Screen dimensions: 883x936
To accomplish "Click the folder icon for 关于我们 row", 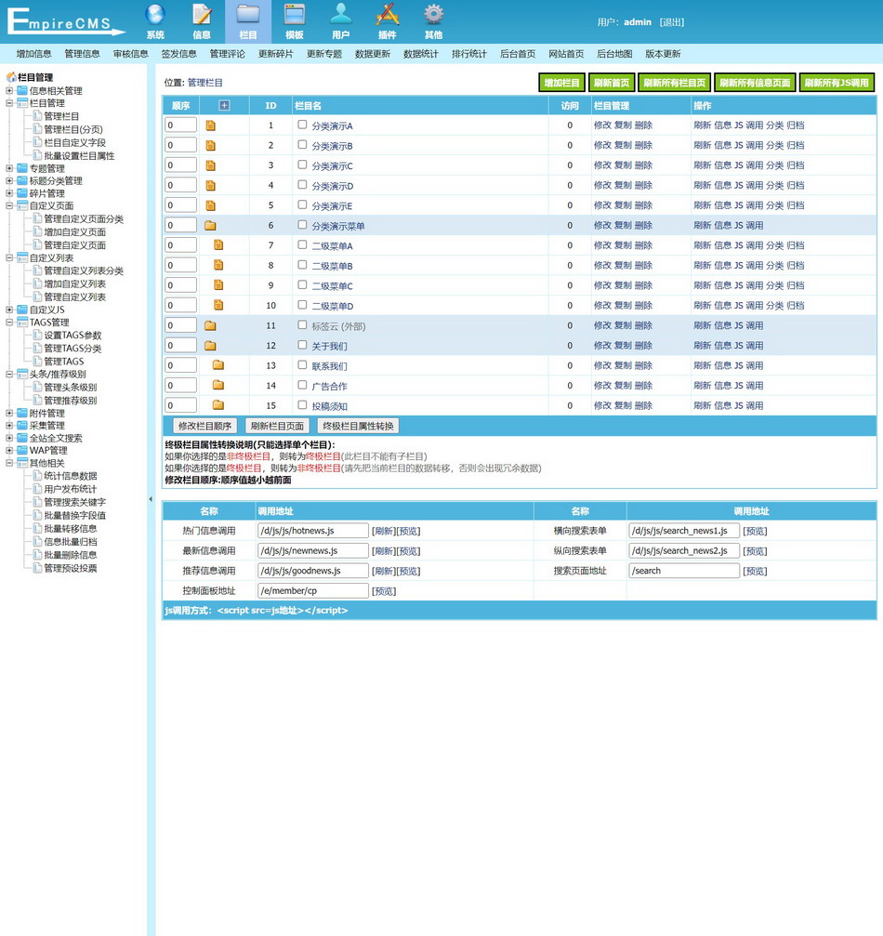I will click(210, 346).
